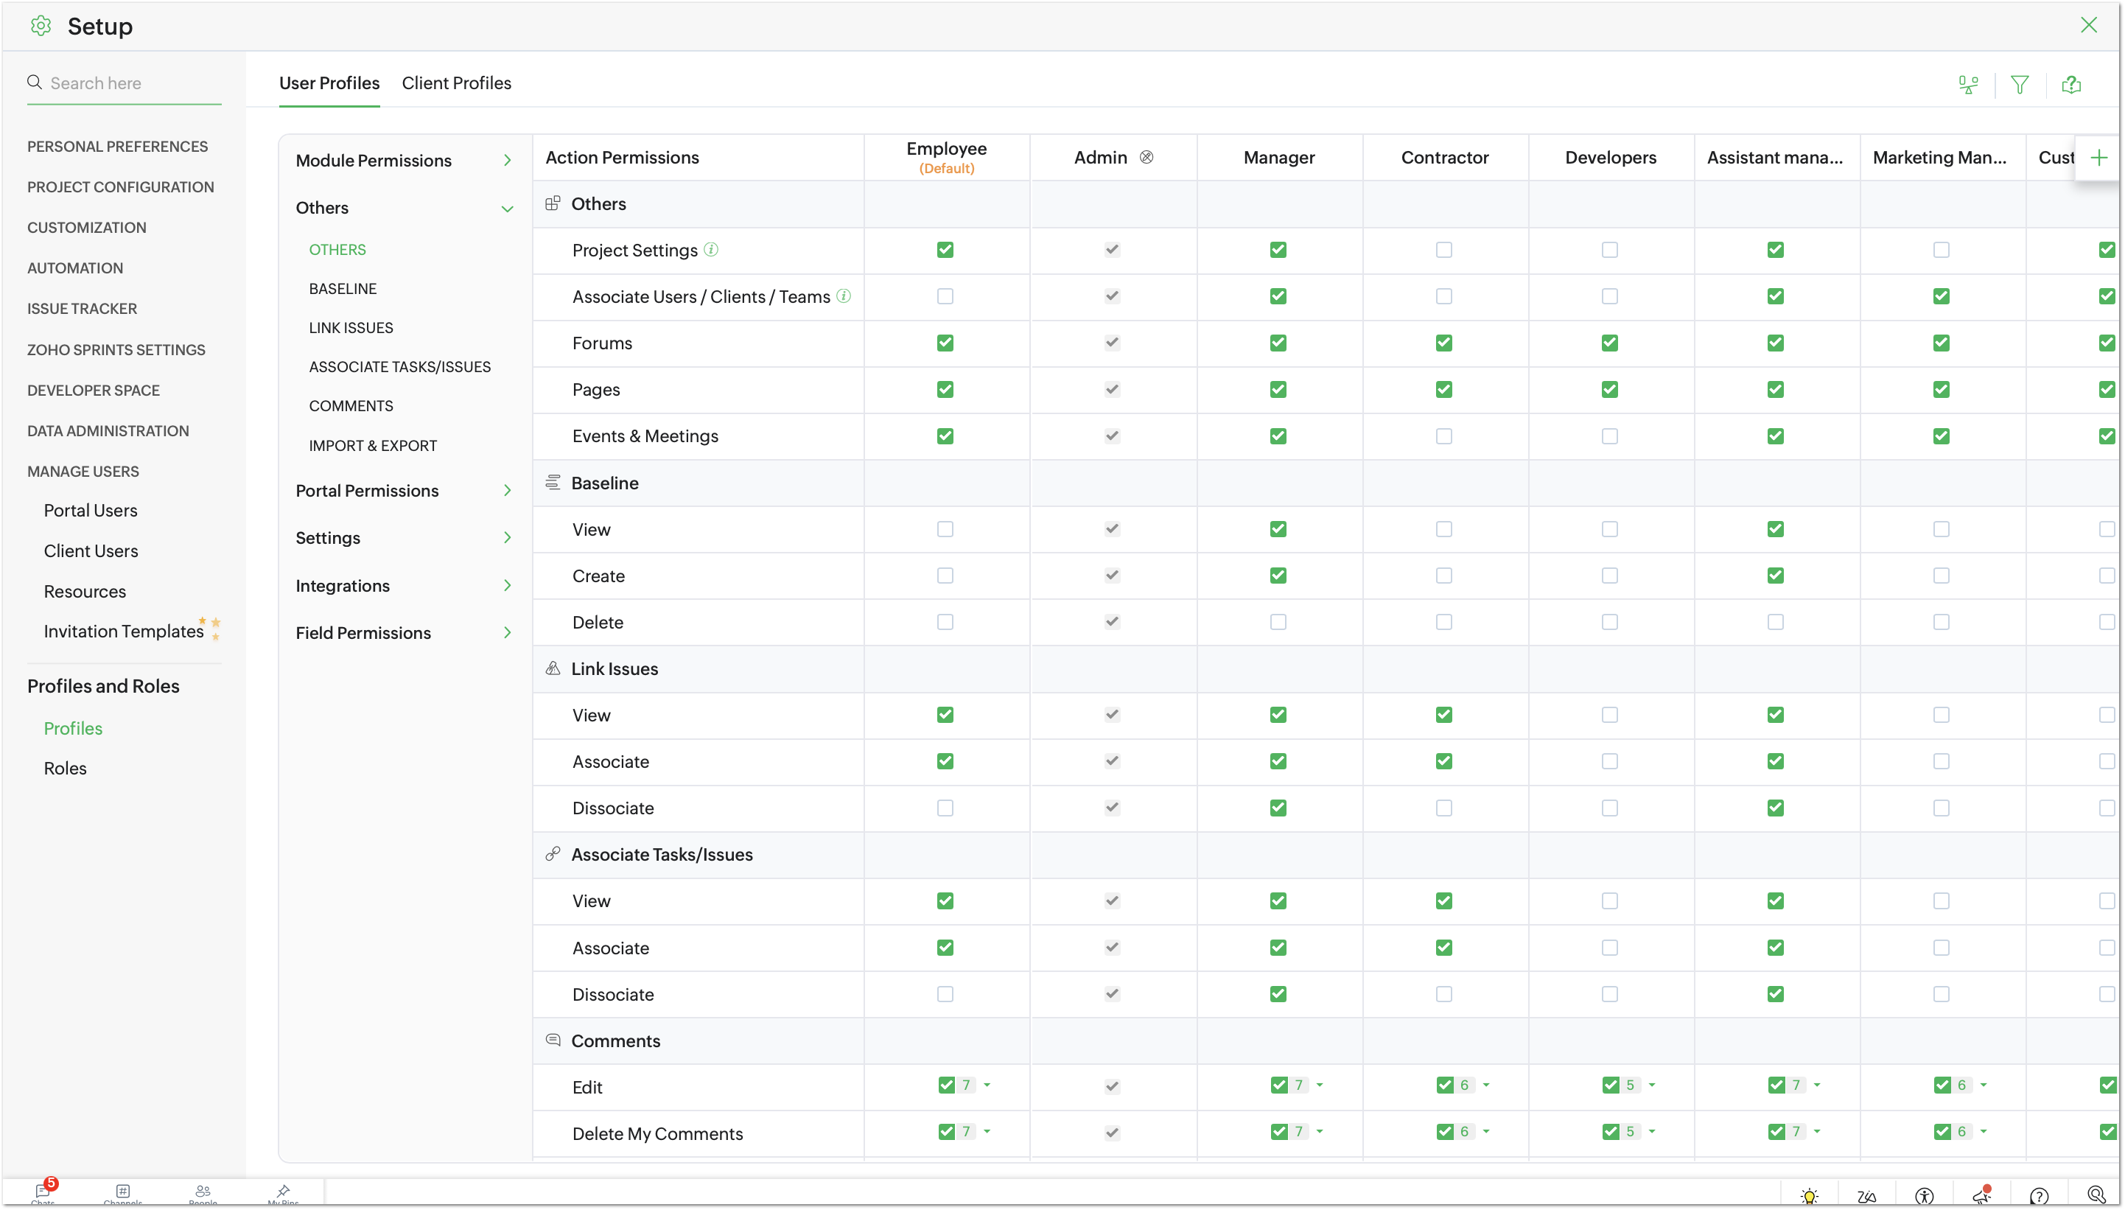Viewport: 2125px width, 1210px height.
Task: Go to Portal Users in Manage Users
Action: 91,510
